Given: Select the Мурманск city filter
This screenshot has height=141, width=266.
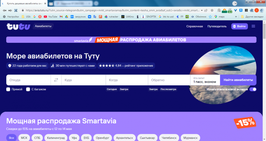Looking at the screenshot, I should pos(190,138).
